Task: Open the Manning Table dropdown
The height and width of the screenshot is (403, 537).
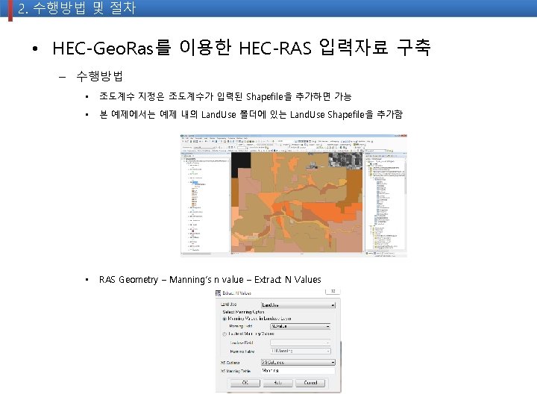Action: click(x=301, y=352)
